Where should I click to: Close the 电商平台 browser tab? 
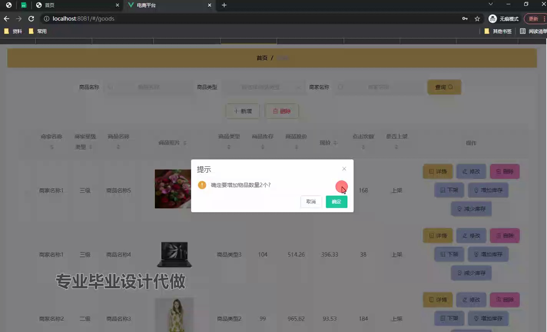click(x=209, y=5)
